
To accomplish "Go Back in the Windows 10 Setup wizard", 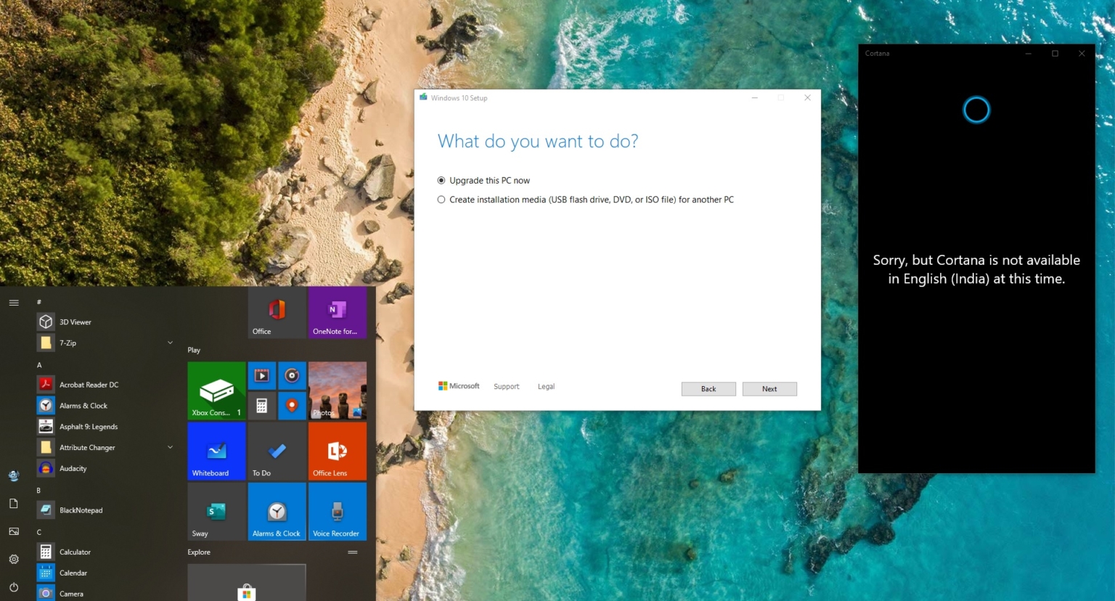I will coord(708,388).
